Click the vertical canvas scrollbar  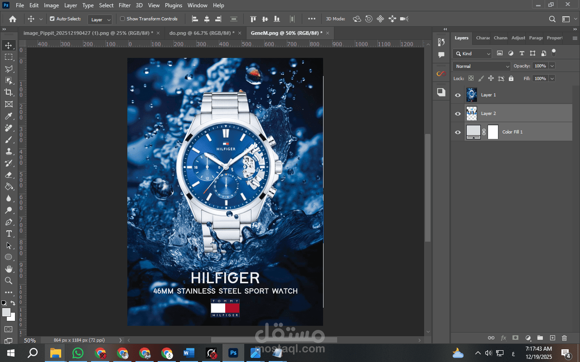pos(427,188)
